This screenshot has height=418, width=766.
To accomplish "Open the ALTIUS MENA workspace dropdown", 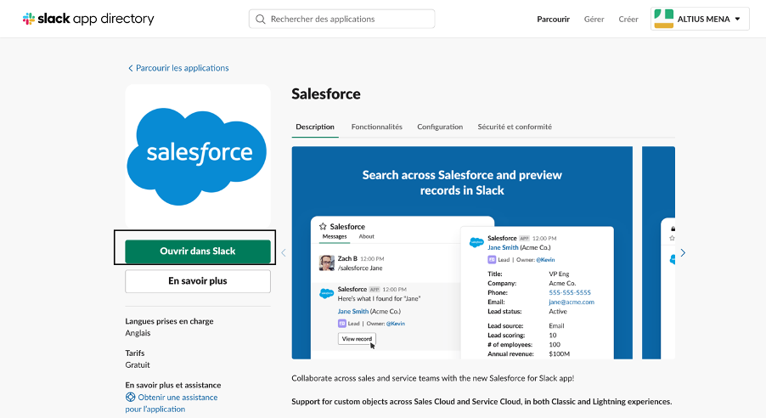I will coord(700,19).
